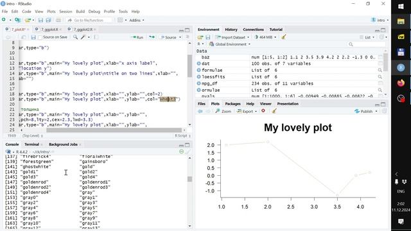The image size is (411, 231).
Task: Click the Environment search box
Action: pos(367,44)
